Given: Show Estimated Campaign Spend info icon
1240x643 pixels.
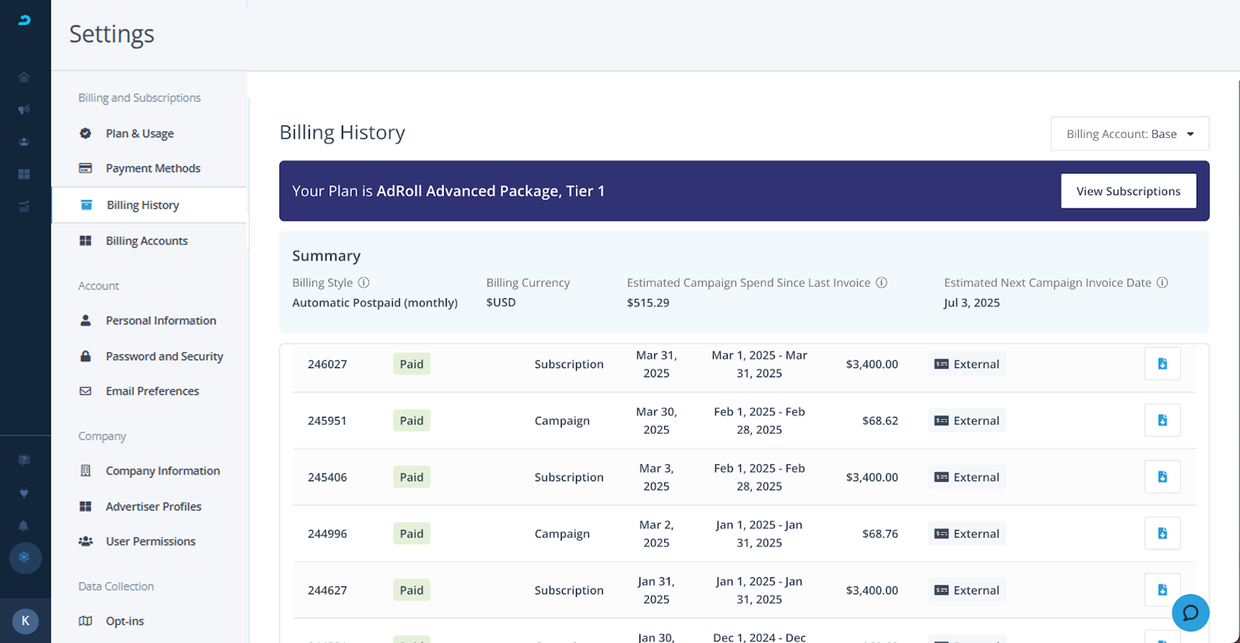Looking at the screenshot, I should (x=881, y=283).
